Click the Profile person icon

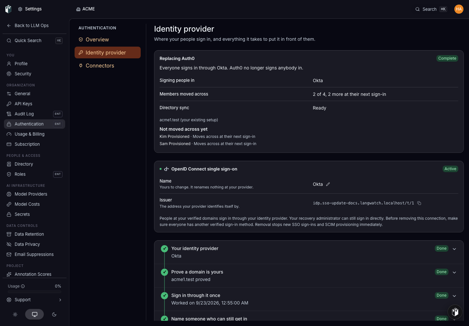click(x=9, y=64)
